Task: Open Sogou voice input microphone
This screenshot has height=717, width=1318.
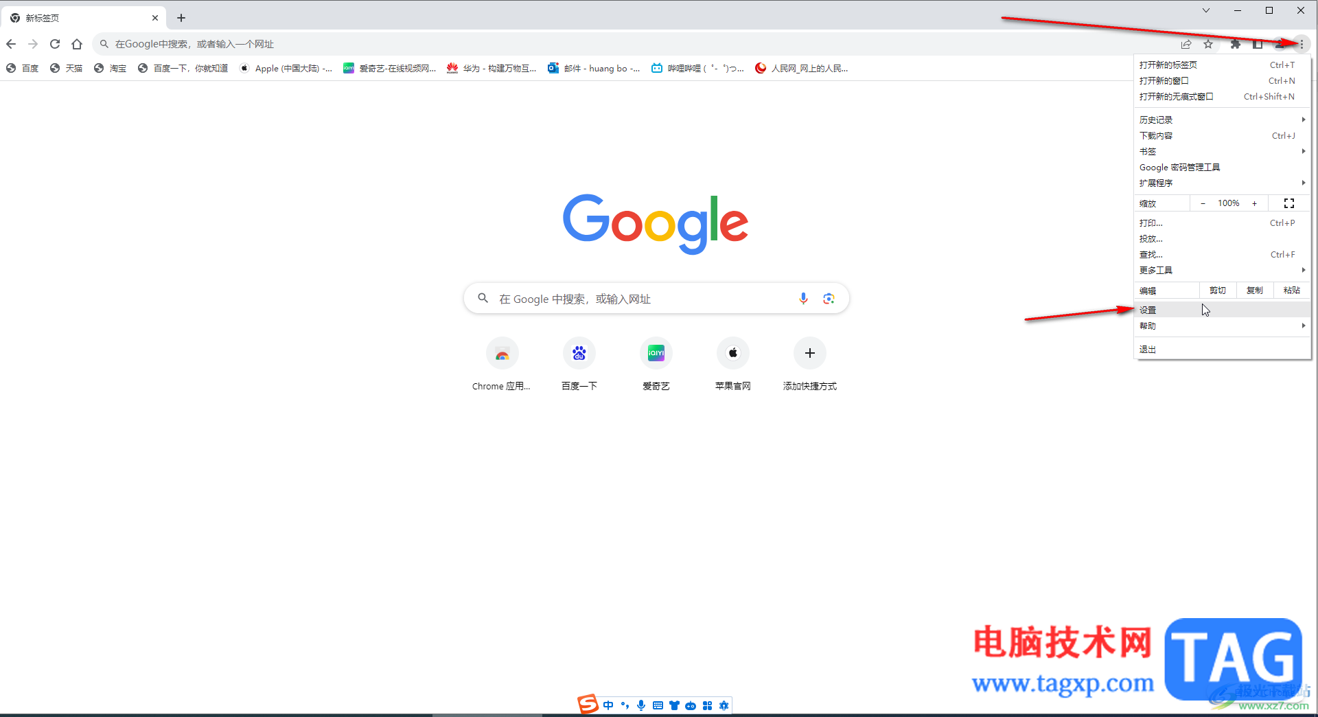Action: 641,705
